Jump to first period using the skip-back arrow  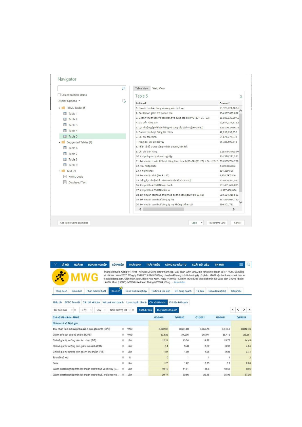pos(232,310)
